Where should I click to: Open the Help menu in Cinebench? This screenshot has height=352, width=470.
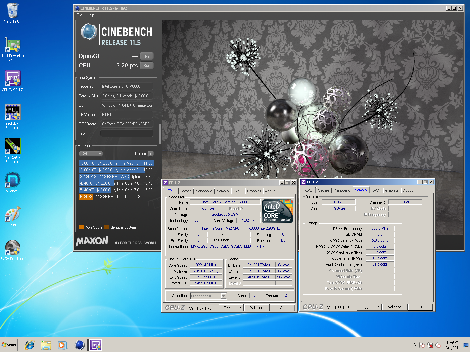click(x=90, y=15)
